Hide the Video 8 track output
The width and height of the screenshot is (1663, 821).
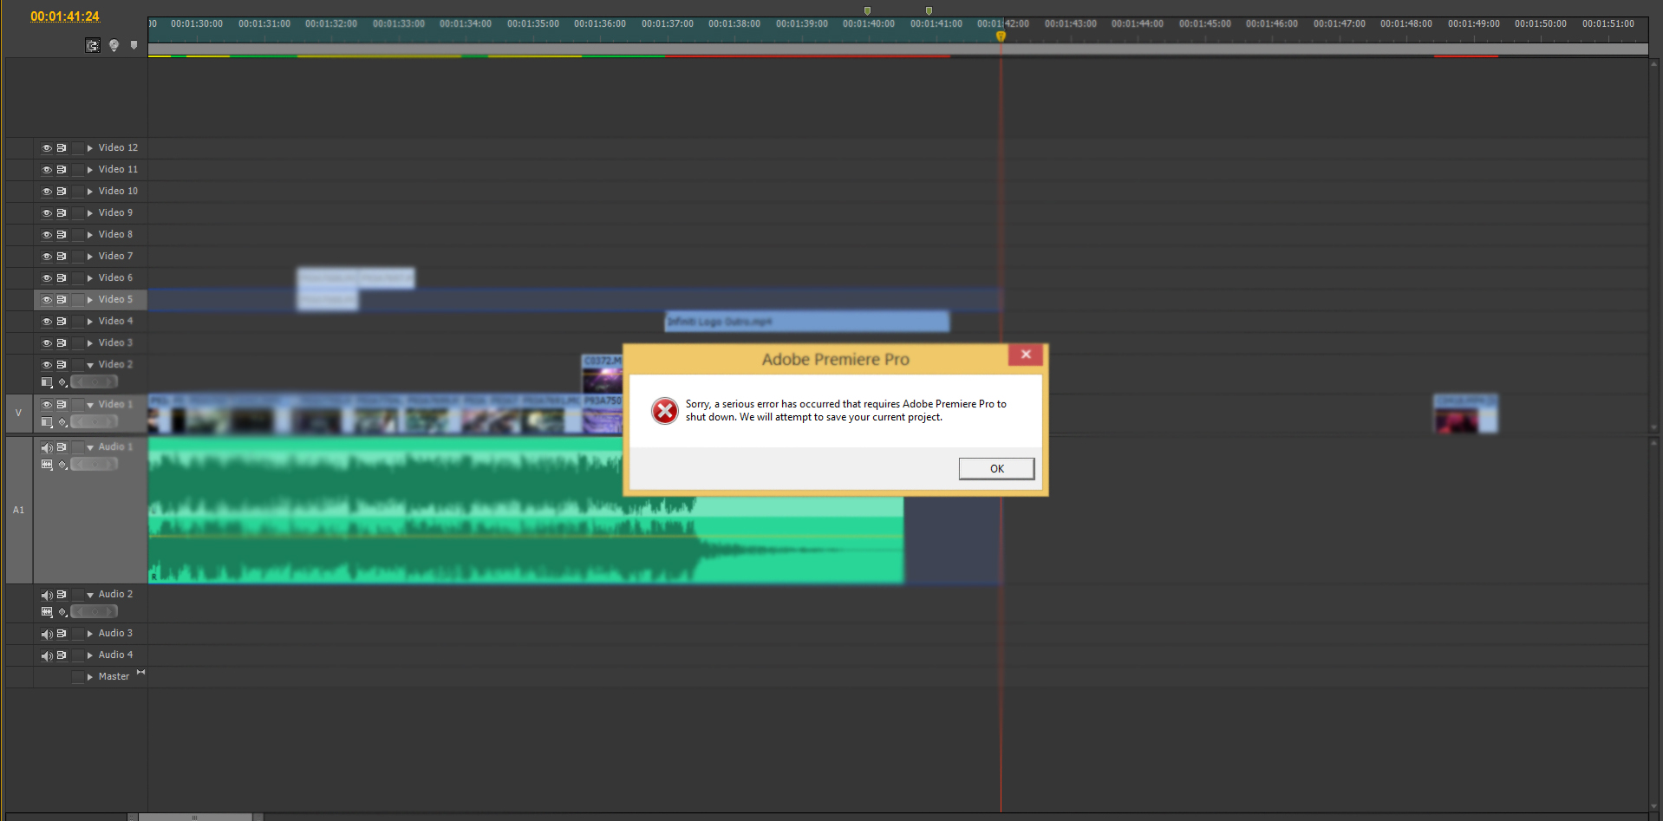click(x=47, y=235)
